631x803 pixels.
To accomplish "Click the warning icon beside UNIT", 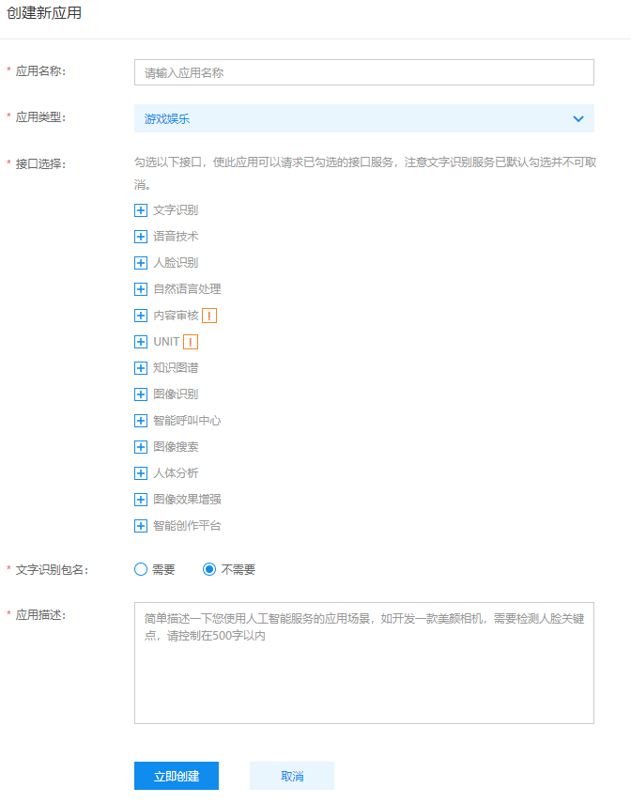I will 191,342.
